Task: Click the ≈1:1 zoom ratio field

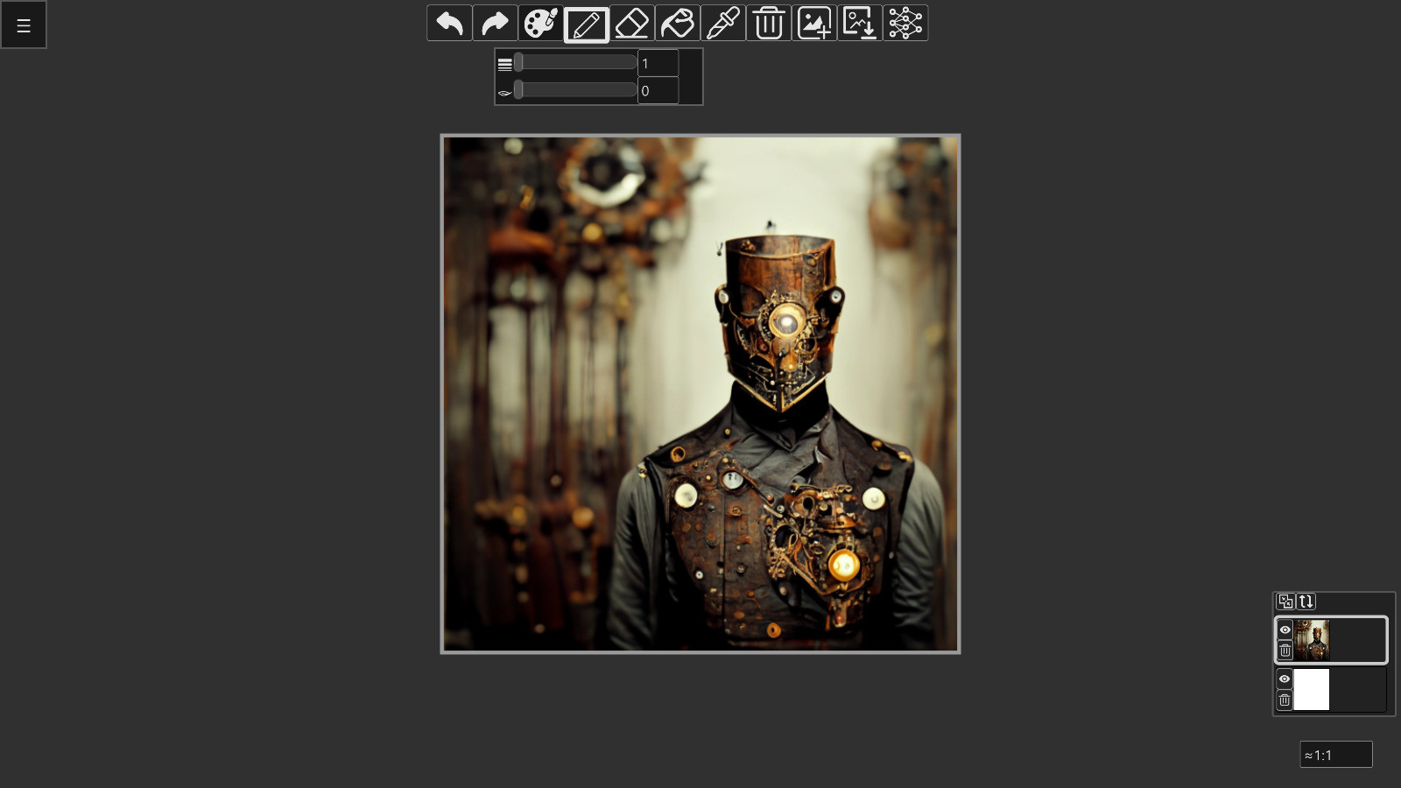Action: 1336,755
